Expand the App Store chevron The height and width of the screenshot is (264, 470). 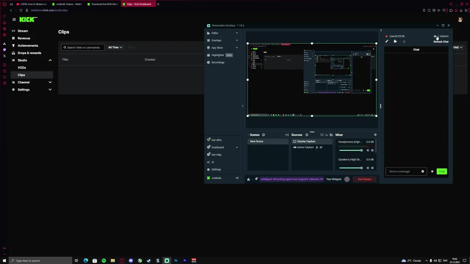click(x=237, y=48)
